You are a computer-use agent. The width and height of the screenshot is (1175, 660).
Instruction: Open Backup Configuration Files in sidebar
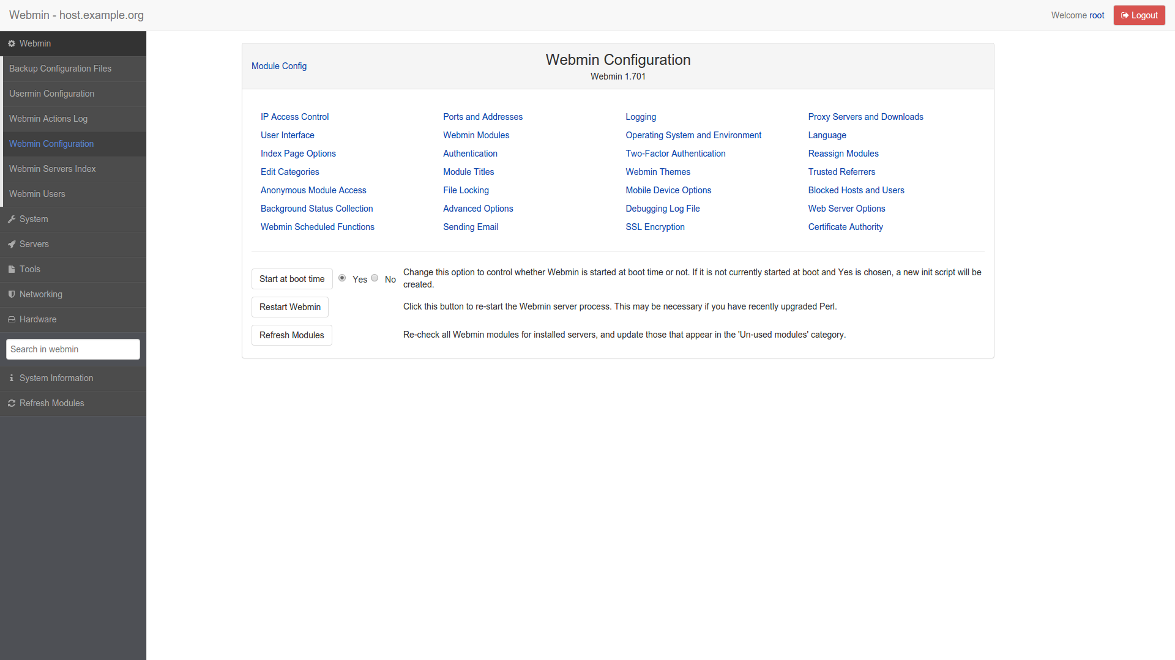pyautogui.click(x=74, y=69)
